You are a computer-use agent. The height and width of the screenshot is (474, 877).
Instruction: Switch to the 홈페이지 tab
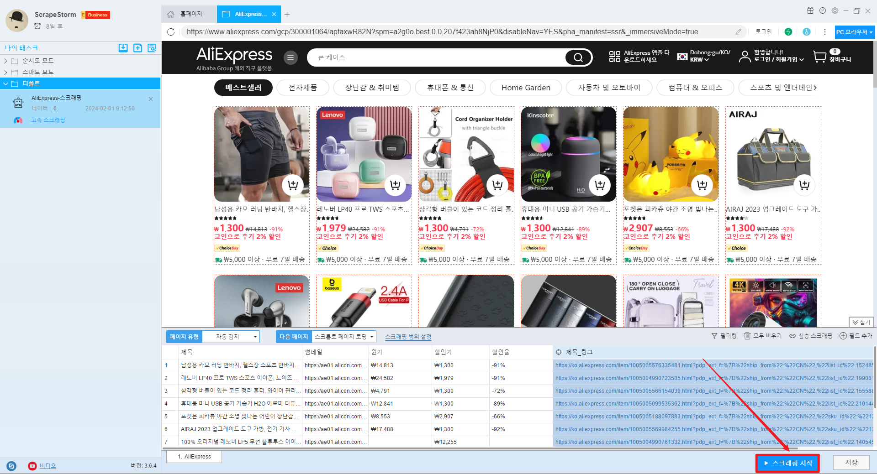(189, 14)
